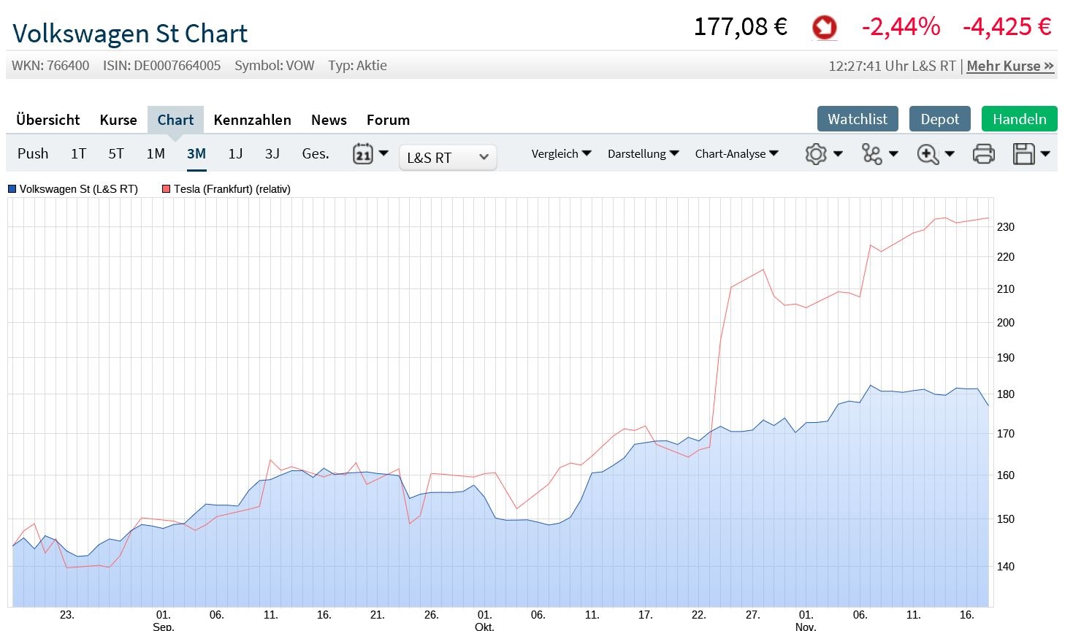
Task: Expand the settings gear dropdown arrow
Action: (x=838, y=153)
